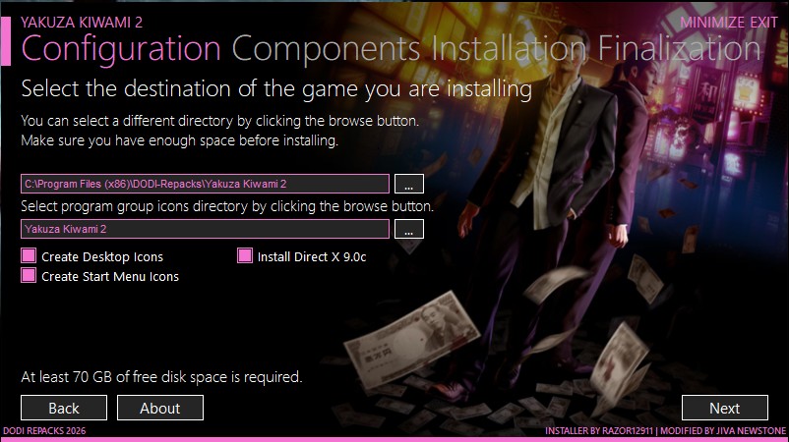Focus the install destination path field
The width and height of the screenshot is (789, 442).
point(205,184)
